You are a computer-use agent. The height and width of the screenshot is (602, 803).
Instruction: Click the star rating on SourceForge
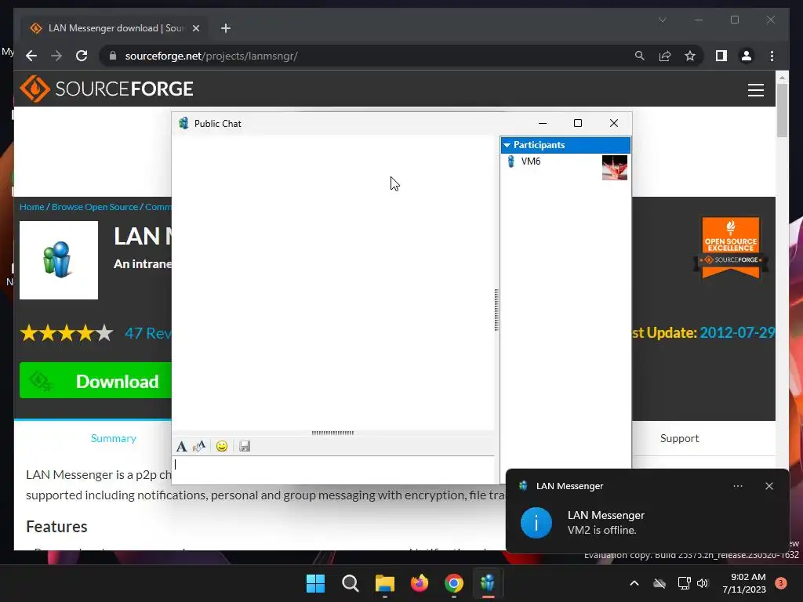(67, 333)
